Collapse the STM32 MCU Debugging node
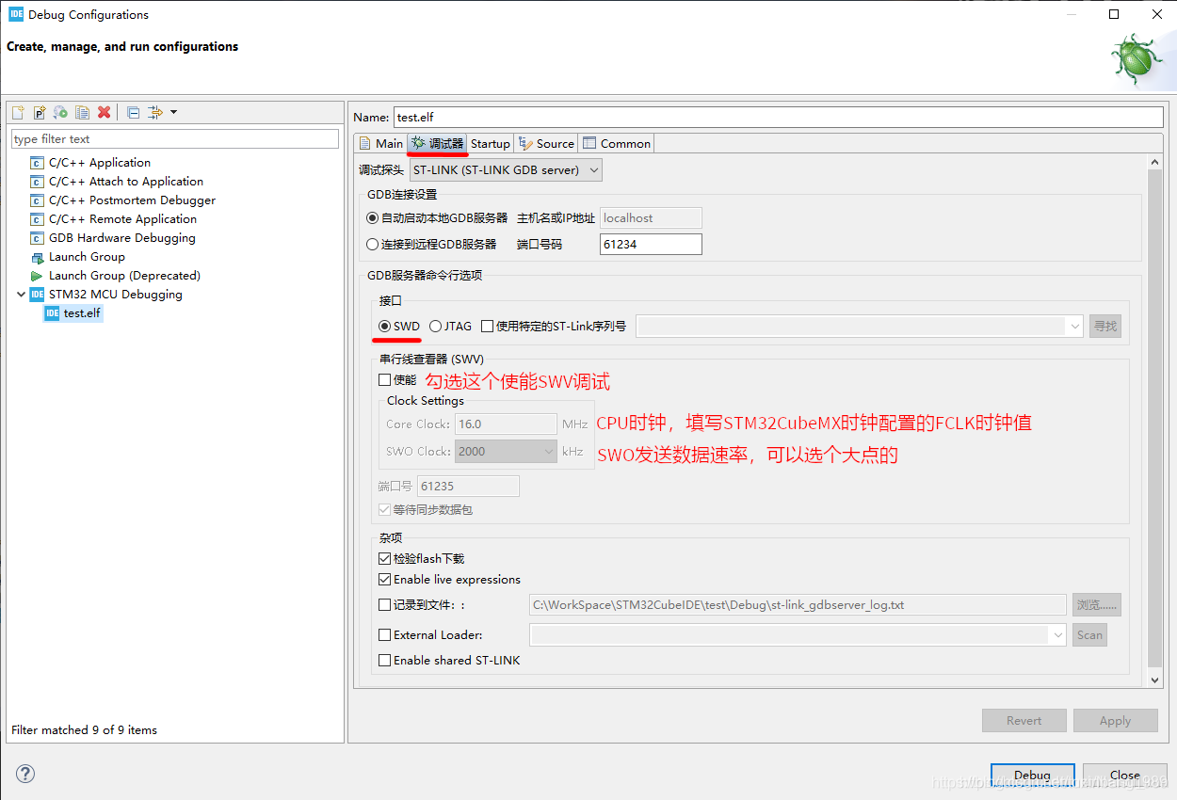Image resolution: width=1177 pixels, height=800 pixels. pos(22,295)
